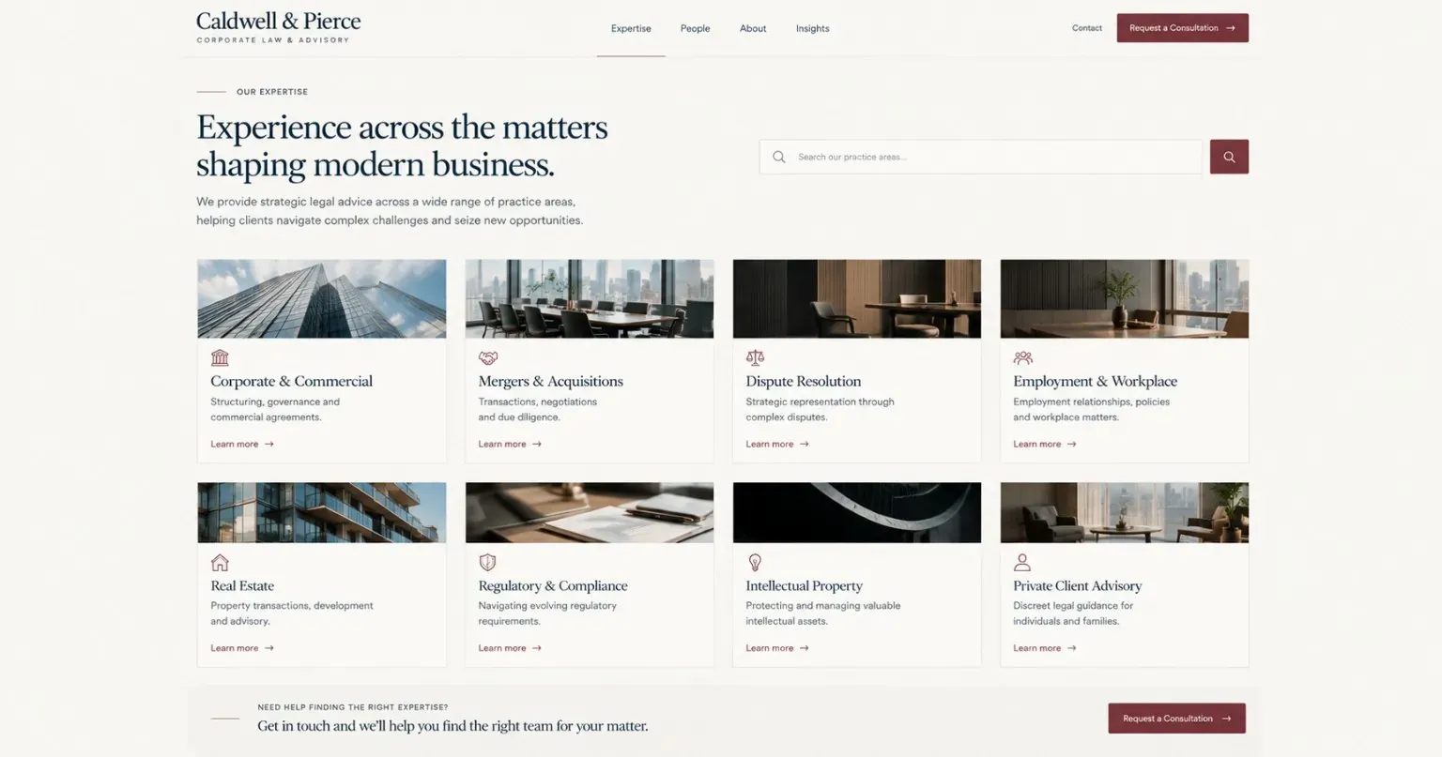Click the shield icon for Regulatory & Compliance
This screenshot has width=1442, height=757.
pos(487,562)
